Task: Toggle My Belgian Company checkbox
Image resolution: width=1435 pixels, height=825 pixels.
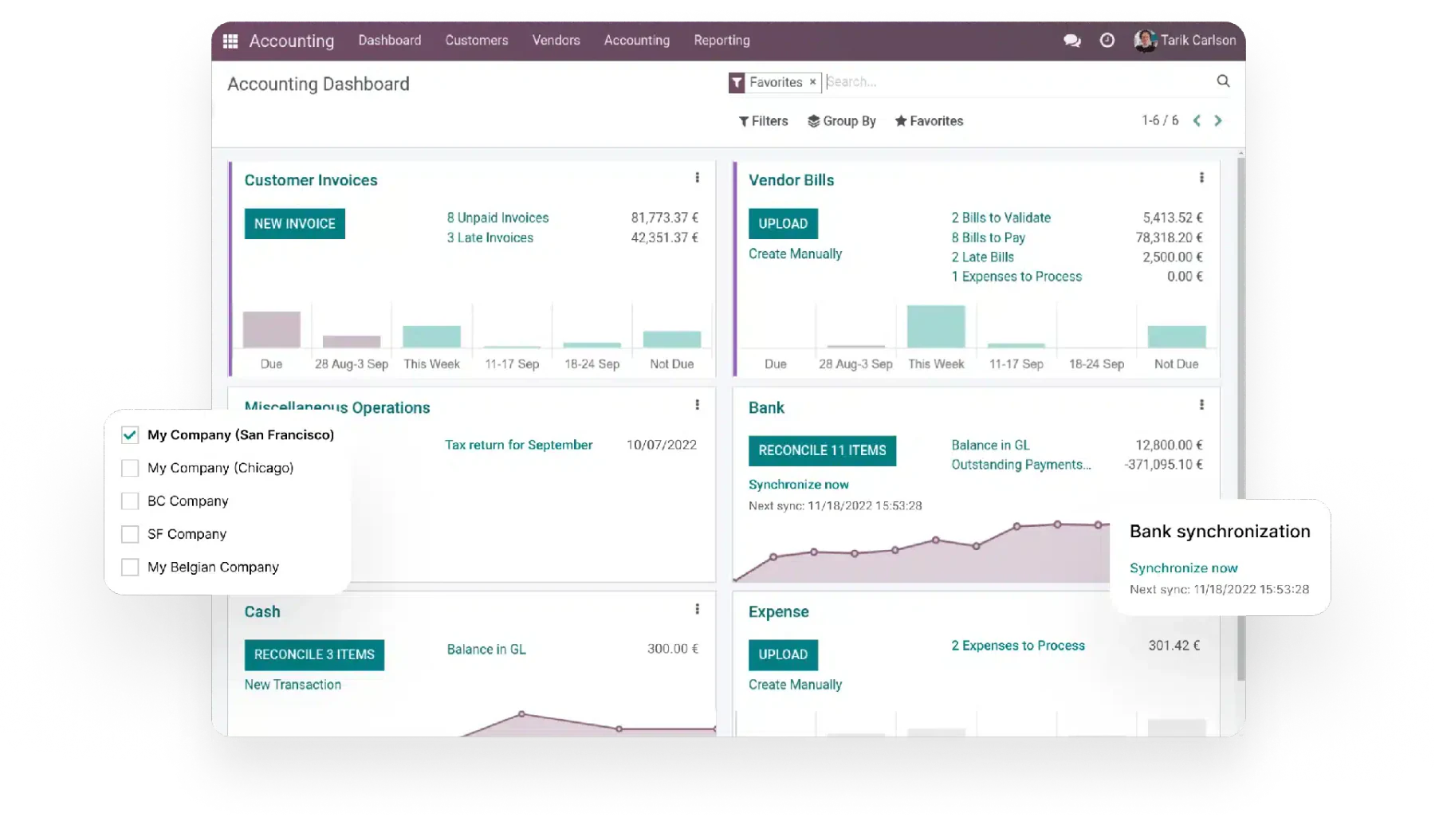Action: tap(130, 567)
